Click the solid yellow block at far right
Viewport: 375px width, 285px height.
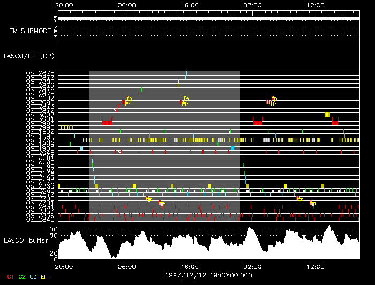327,115
